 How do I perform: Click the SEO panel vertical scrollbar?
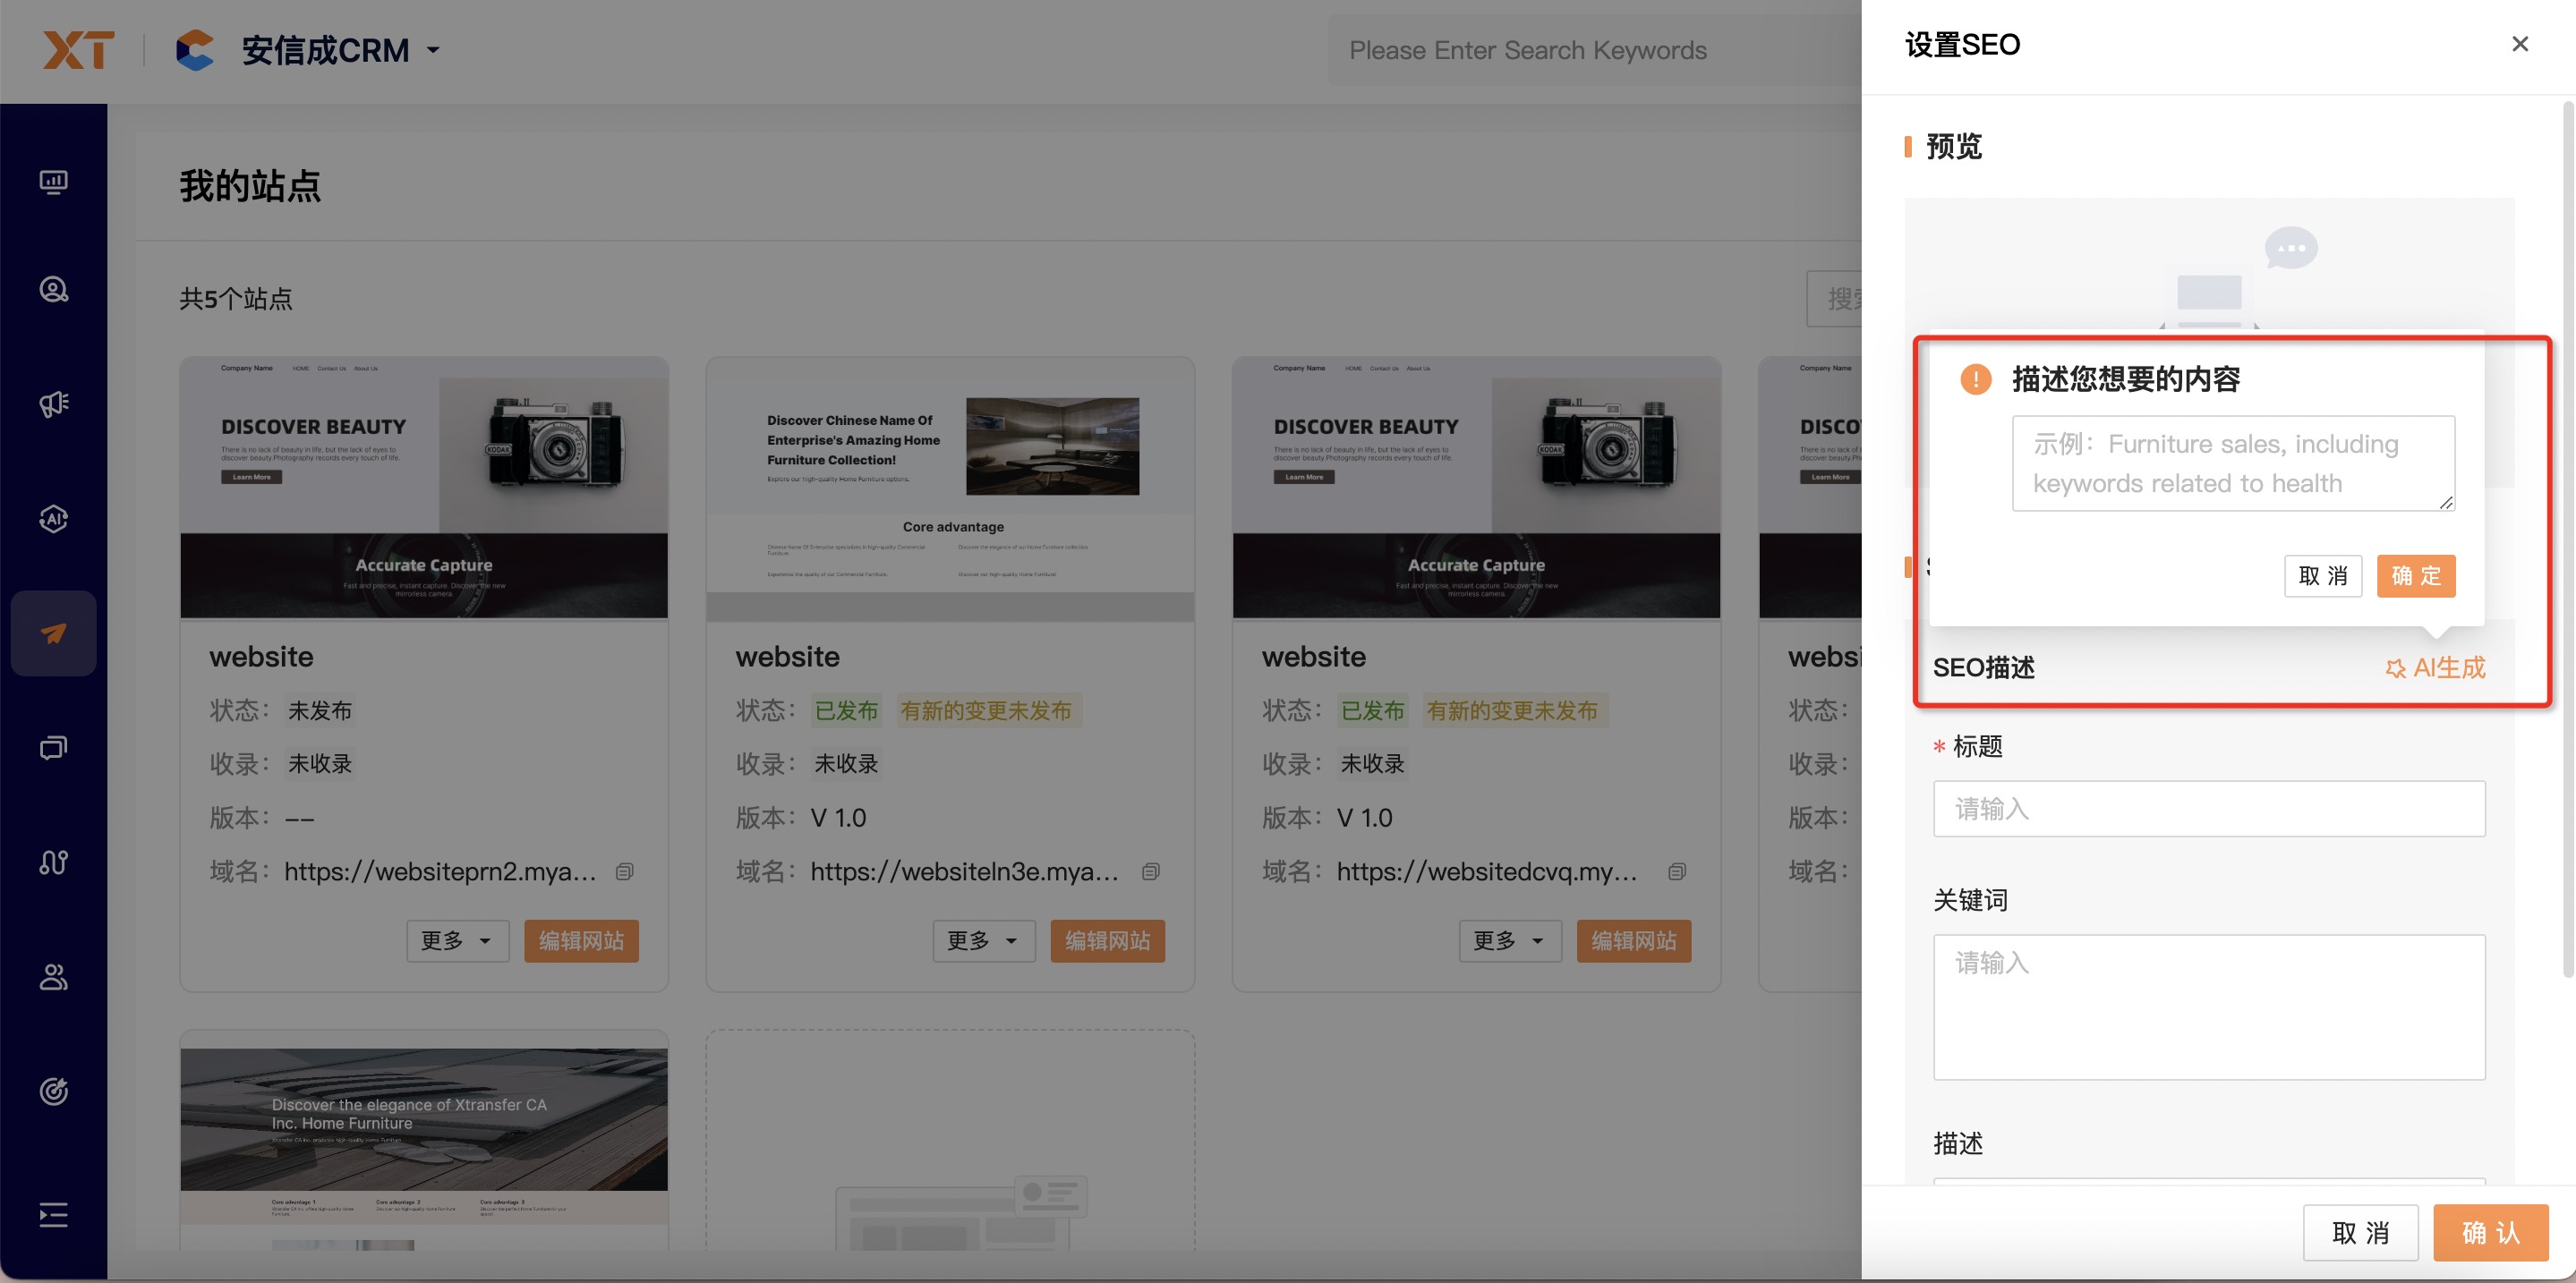[x=2567, y=540]
